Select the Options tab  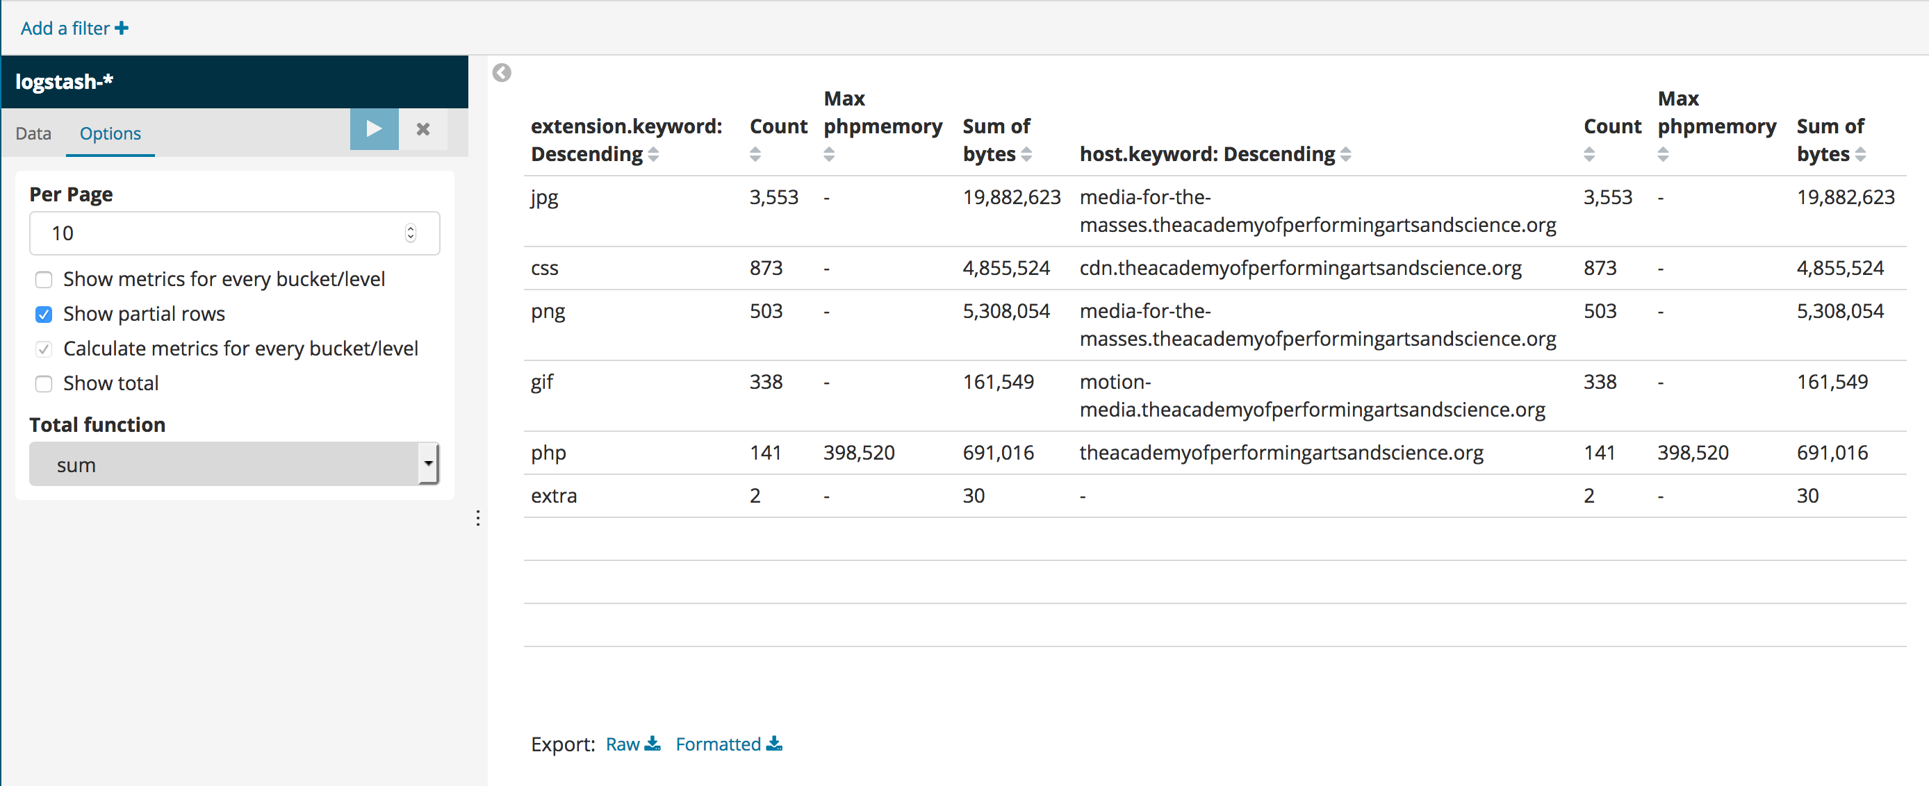pos(110,133)
